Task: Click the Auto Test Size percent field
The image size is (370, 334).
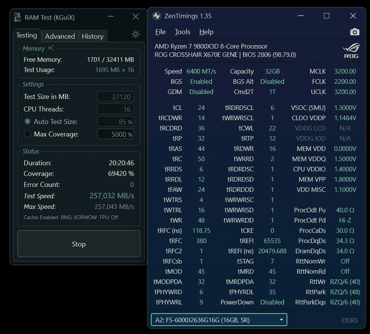Action: pos(116,122)
